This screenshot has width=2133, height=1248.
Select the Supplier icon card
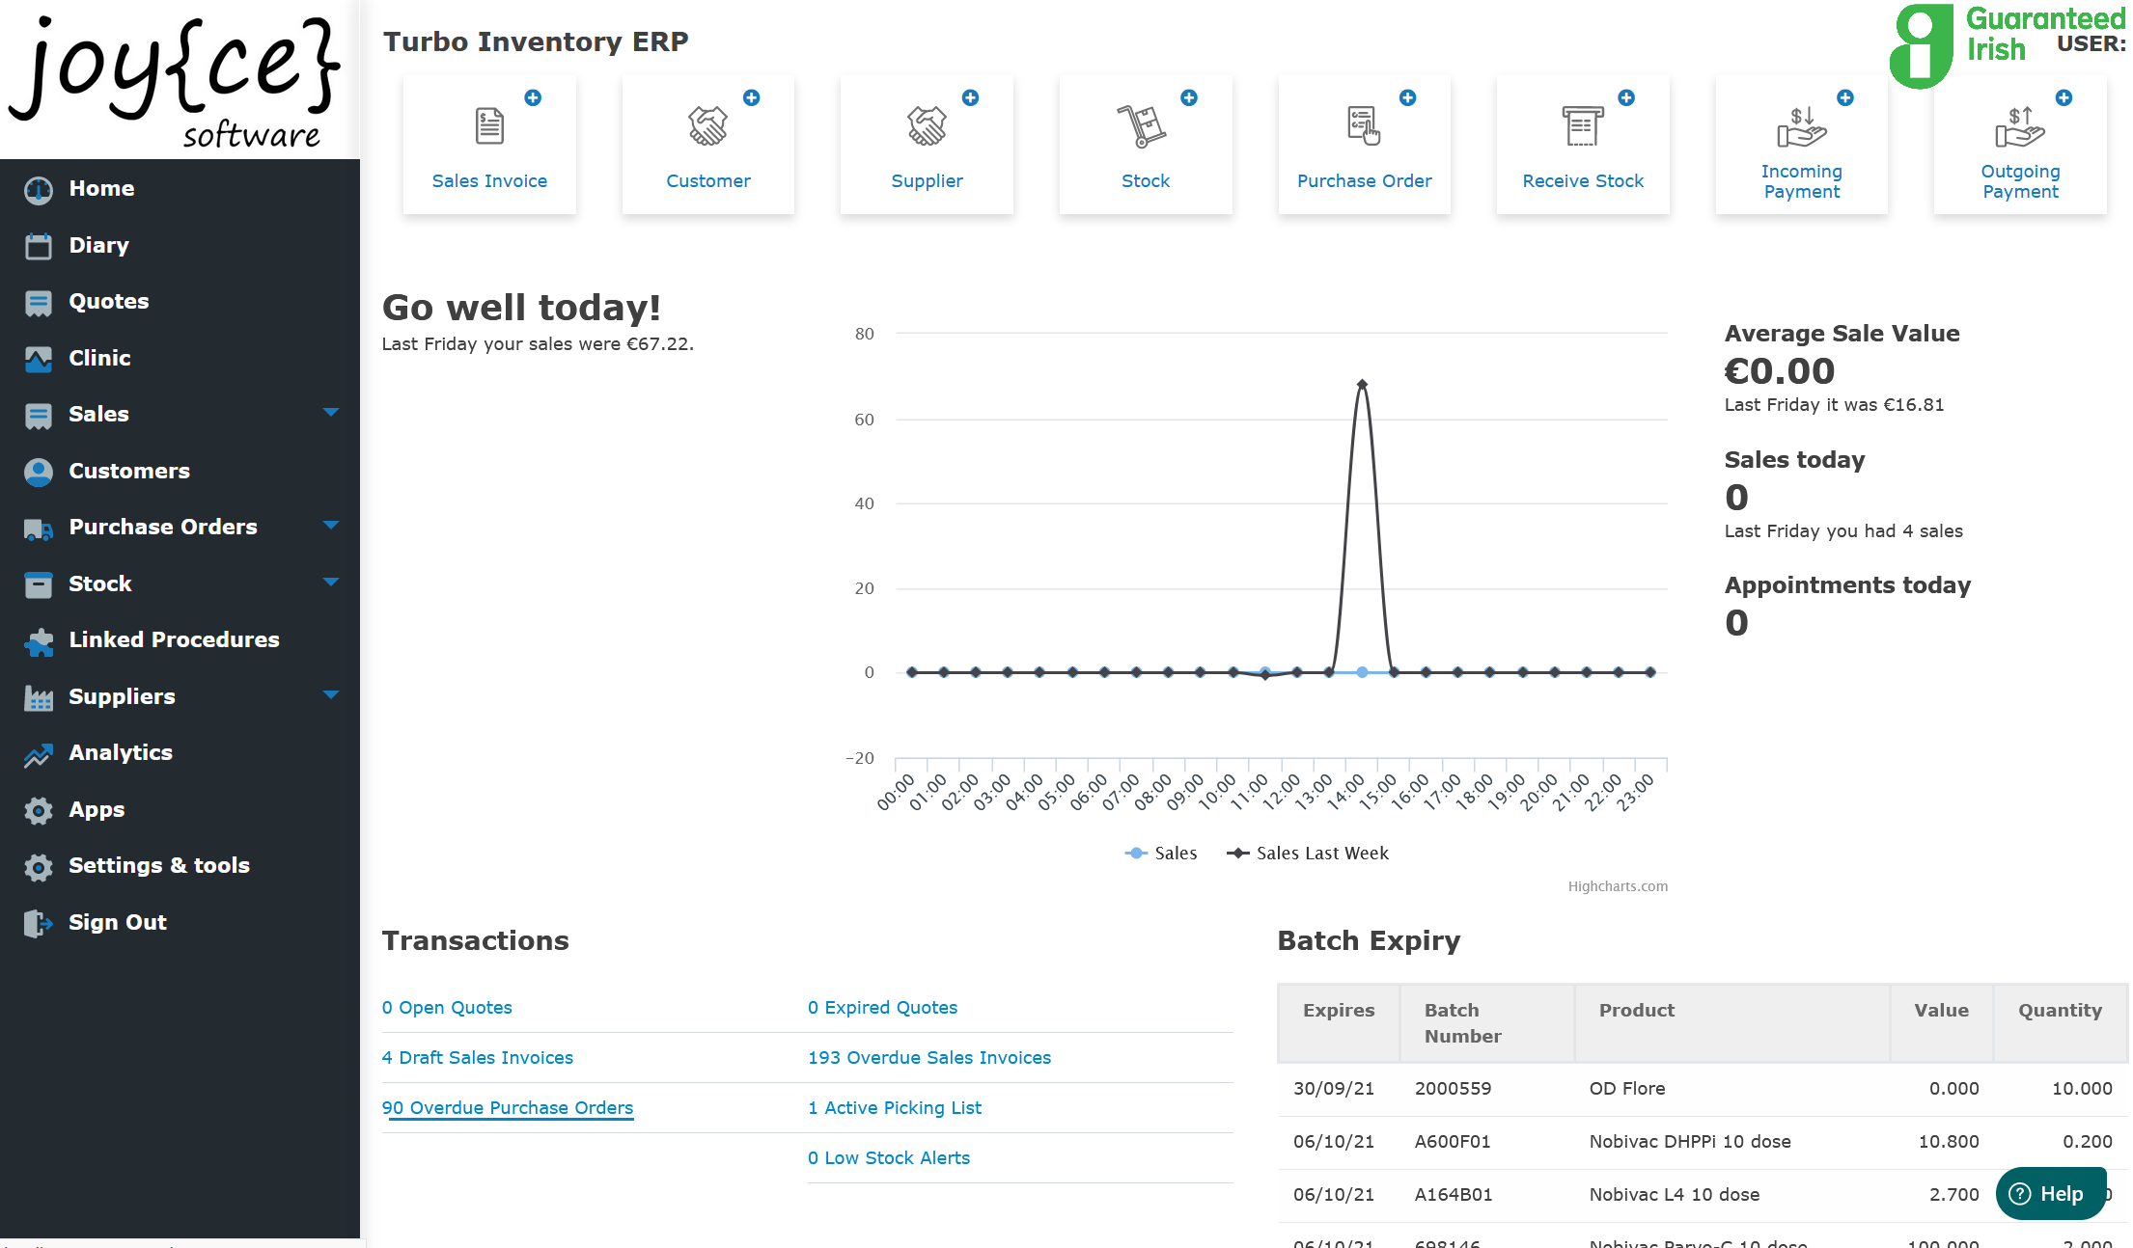point(926,145)
